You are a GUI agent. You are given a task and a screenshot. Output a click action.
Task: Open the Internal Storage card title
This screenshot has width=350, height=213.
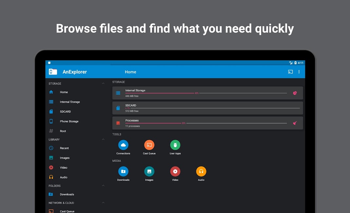click(135, 90)
